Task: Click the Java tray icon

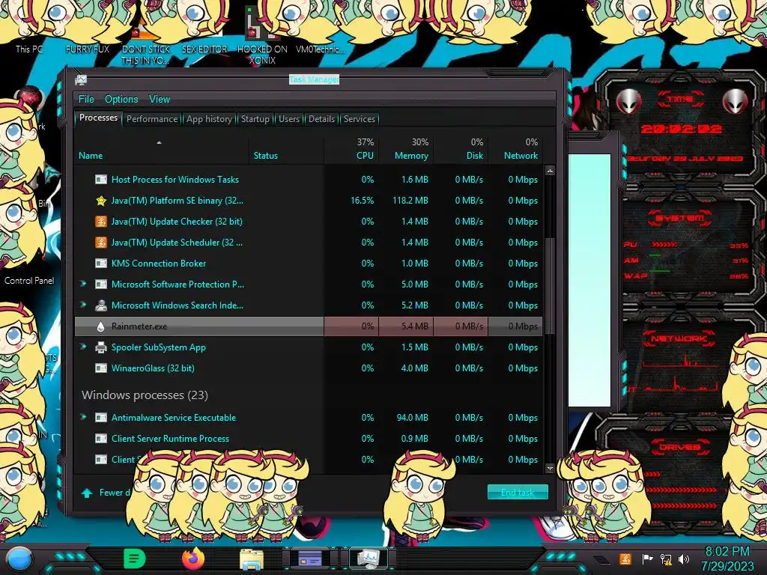Action: [625, 559]
